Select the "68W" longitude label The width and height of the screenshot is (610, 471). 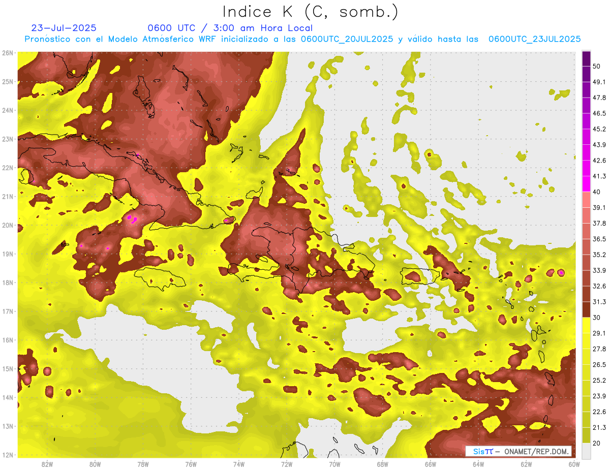pyautogui.click(x=382, y=464)
